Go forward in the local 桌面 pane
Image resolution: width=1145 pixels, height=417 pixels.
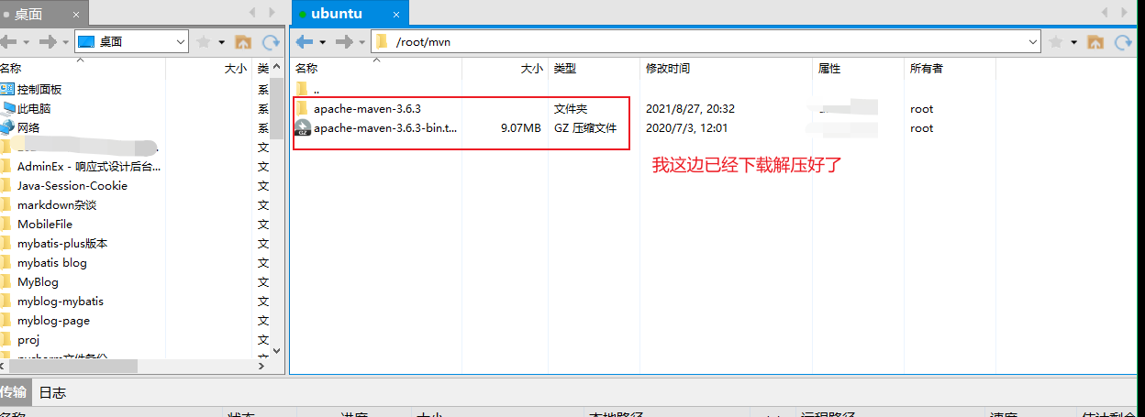pos(48,42)
